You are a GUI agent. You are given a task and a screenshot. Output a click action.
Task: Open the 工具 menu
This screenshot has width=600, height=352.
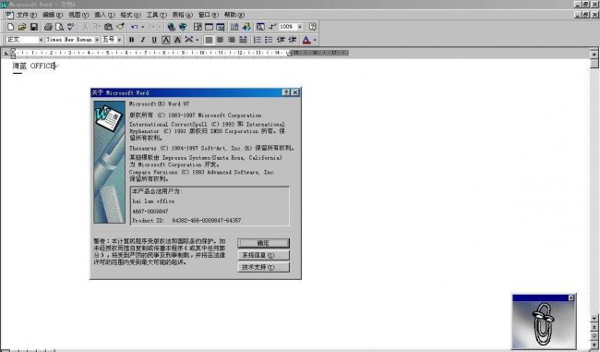(156, 15)
